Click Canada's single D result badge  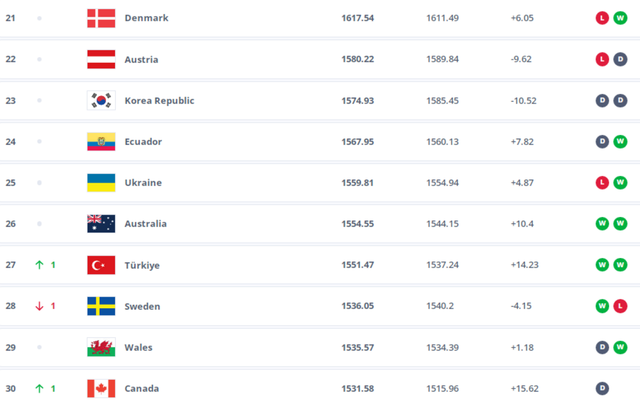click(602, 388)
